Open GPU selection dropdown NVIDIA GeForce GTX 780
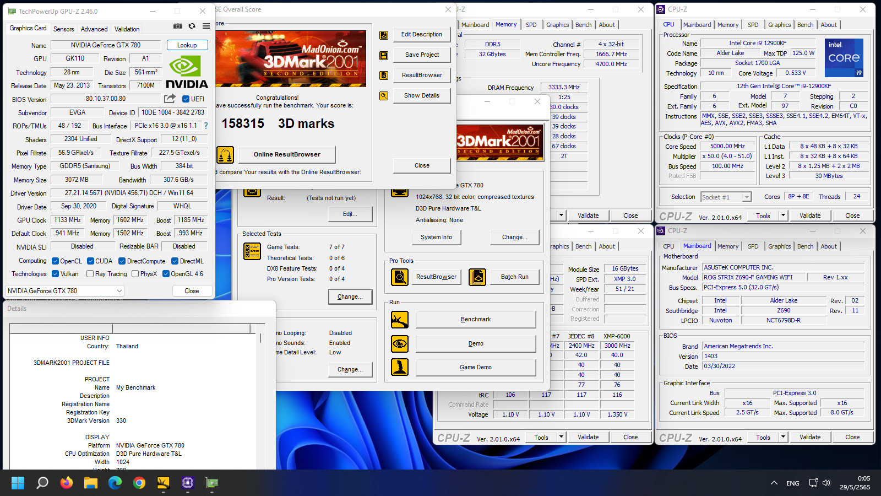881x496 pixels. tap(65, 290)
